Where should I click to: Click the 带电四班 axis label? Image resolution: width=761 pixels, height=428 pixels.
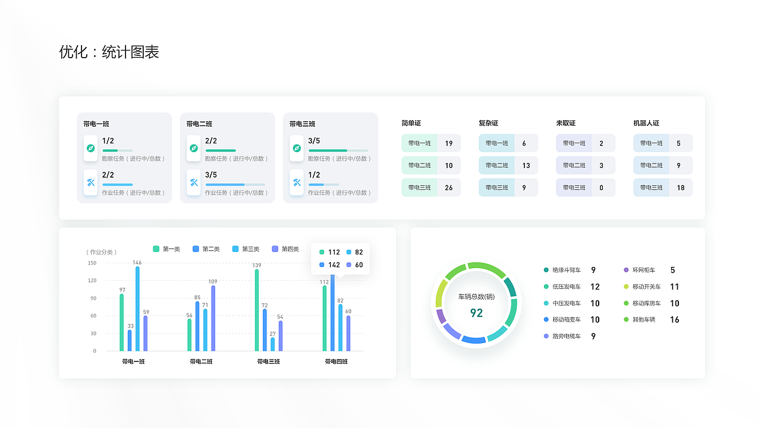click(336, 361)
